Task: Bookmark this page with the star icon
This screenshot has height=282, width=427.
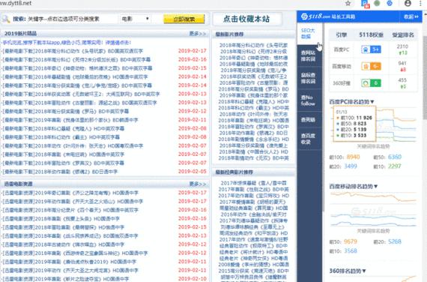Action: (x=348, y=4)
